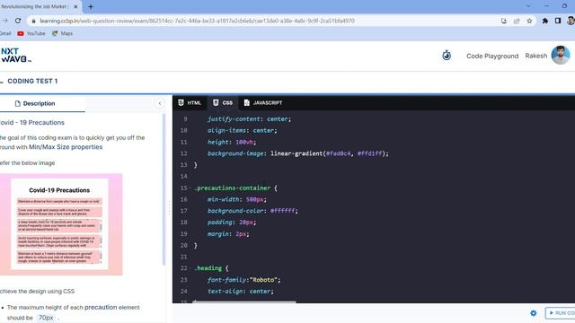575x323 pixels.
Task: Click the timer clock icon in header
Action: coord(447,56)
